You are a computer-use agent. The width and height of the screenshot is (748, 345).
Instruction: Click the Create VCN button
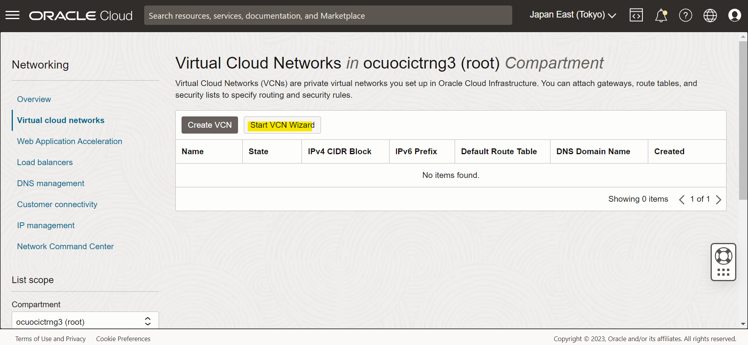click(210, 125)
